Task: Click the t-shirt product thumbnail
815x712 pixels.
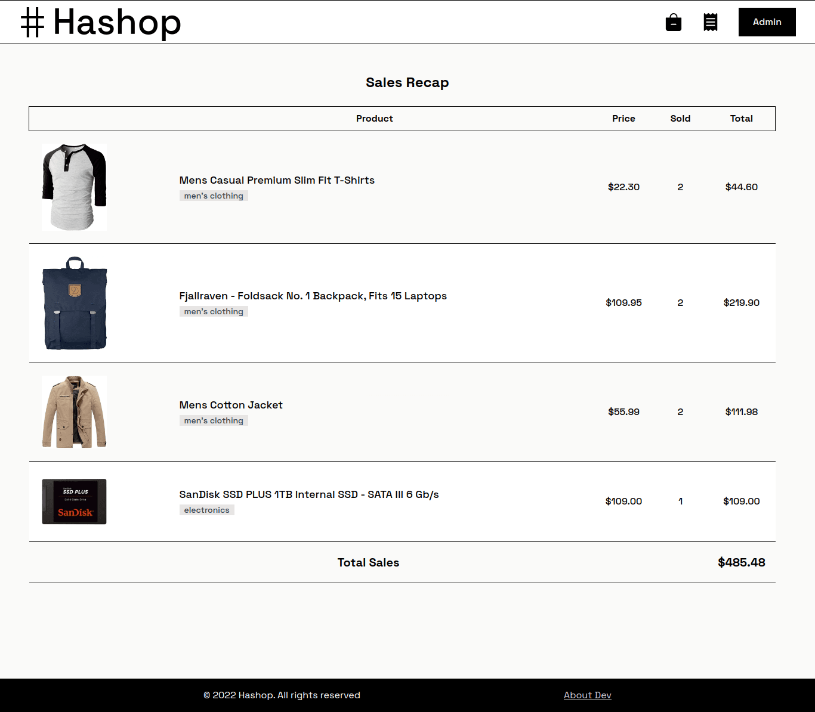Action: point(73,187)
